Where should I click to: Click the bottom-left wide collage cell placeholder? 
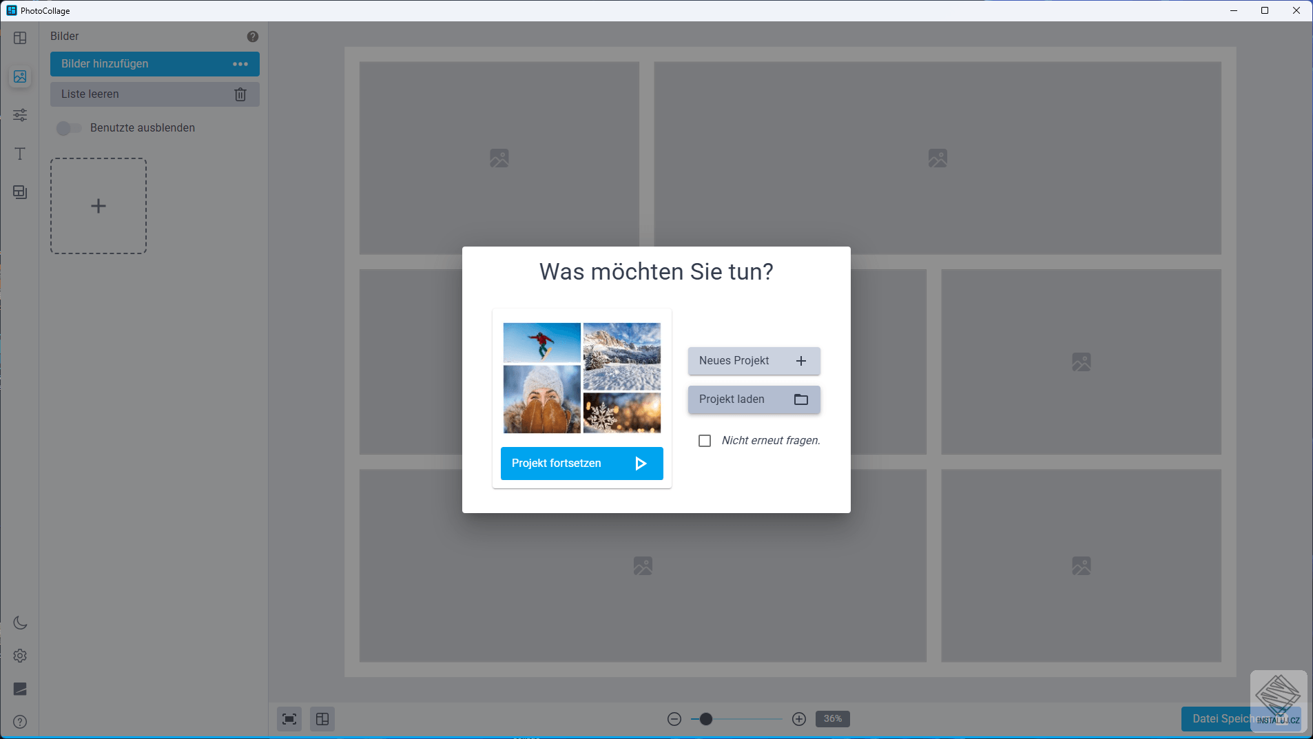(x=643, y=566)
